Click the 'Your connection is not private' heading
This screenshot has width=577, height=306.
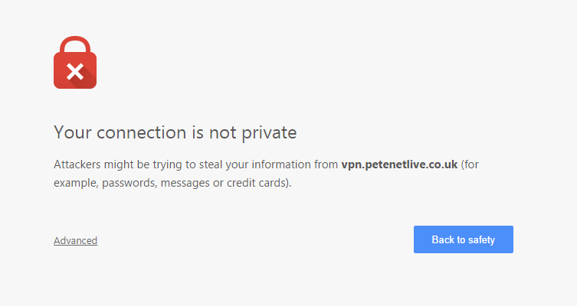[x=175, y=132]
